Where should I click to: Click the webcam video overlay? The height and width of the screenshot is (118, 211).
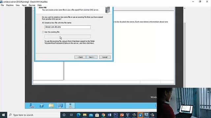(x=184, y=103)
